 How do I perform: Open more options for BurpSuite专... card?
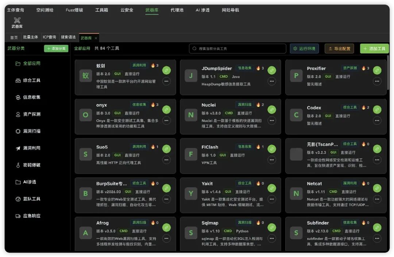(166, 199)
